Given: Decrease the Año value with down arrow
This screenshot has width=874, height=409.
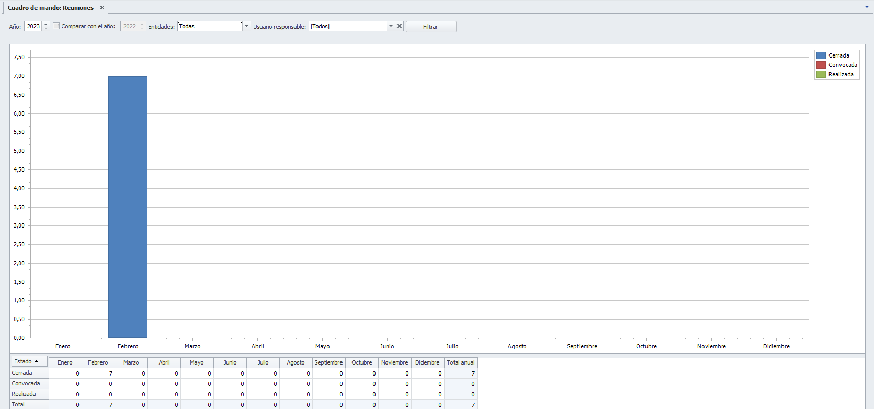Looking at the screenshot, I should point(46,29).
